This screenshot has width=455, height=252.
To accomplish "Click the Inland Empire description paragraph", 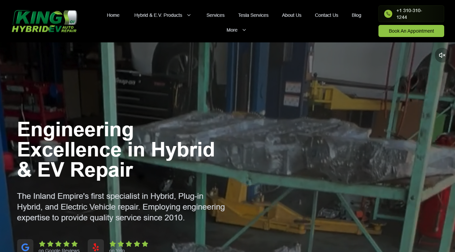I will point(121,207).
